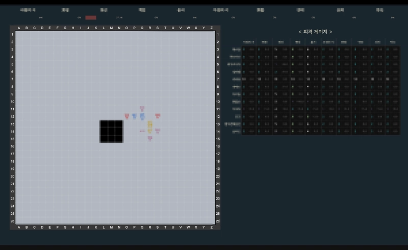Select the large blue marker at cell Q12
The height and width of the screenshot is (250, 408).
point(142,116)
